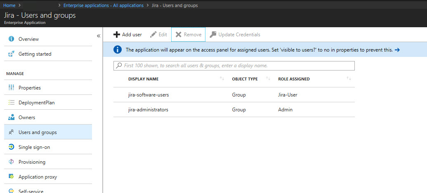Click the Jira-User role cell
427x193 pixels.
tap(288, 95)
